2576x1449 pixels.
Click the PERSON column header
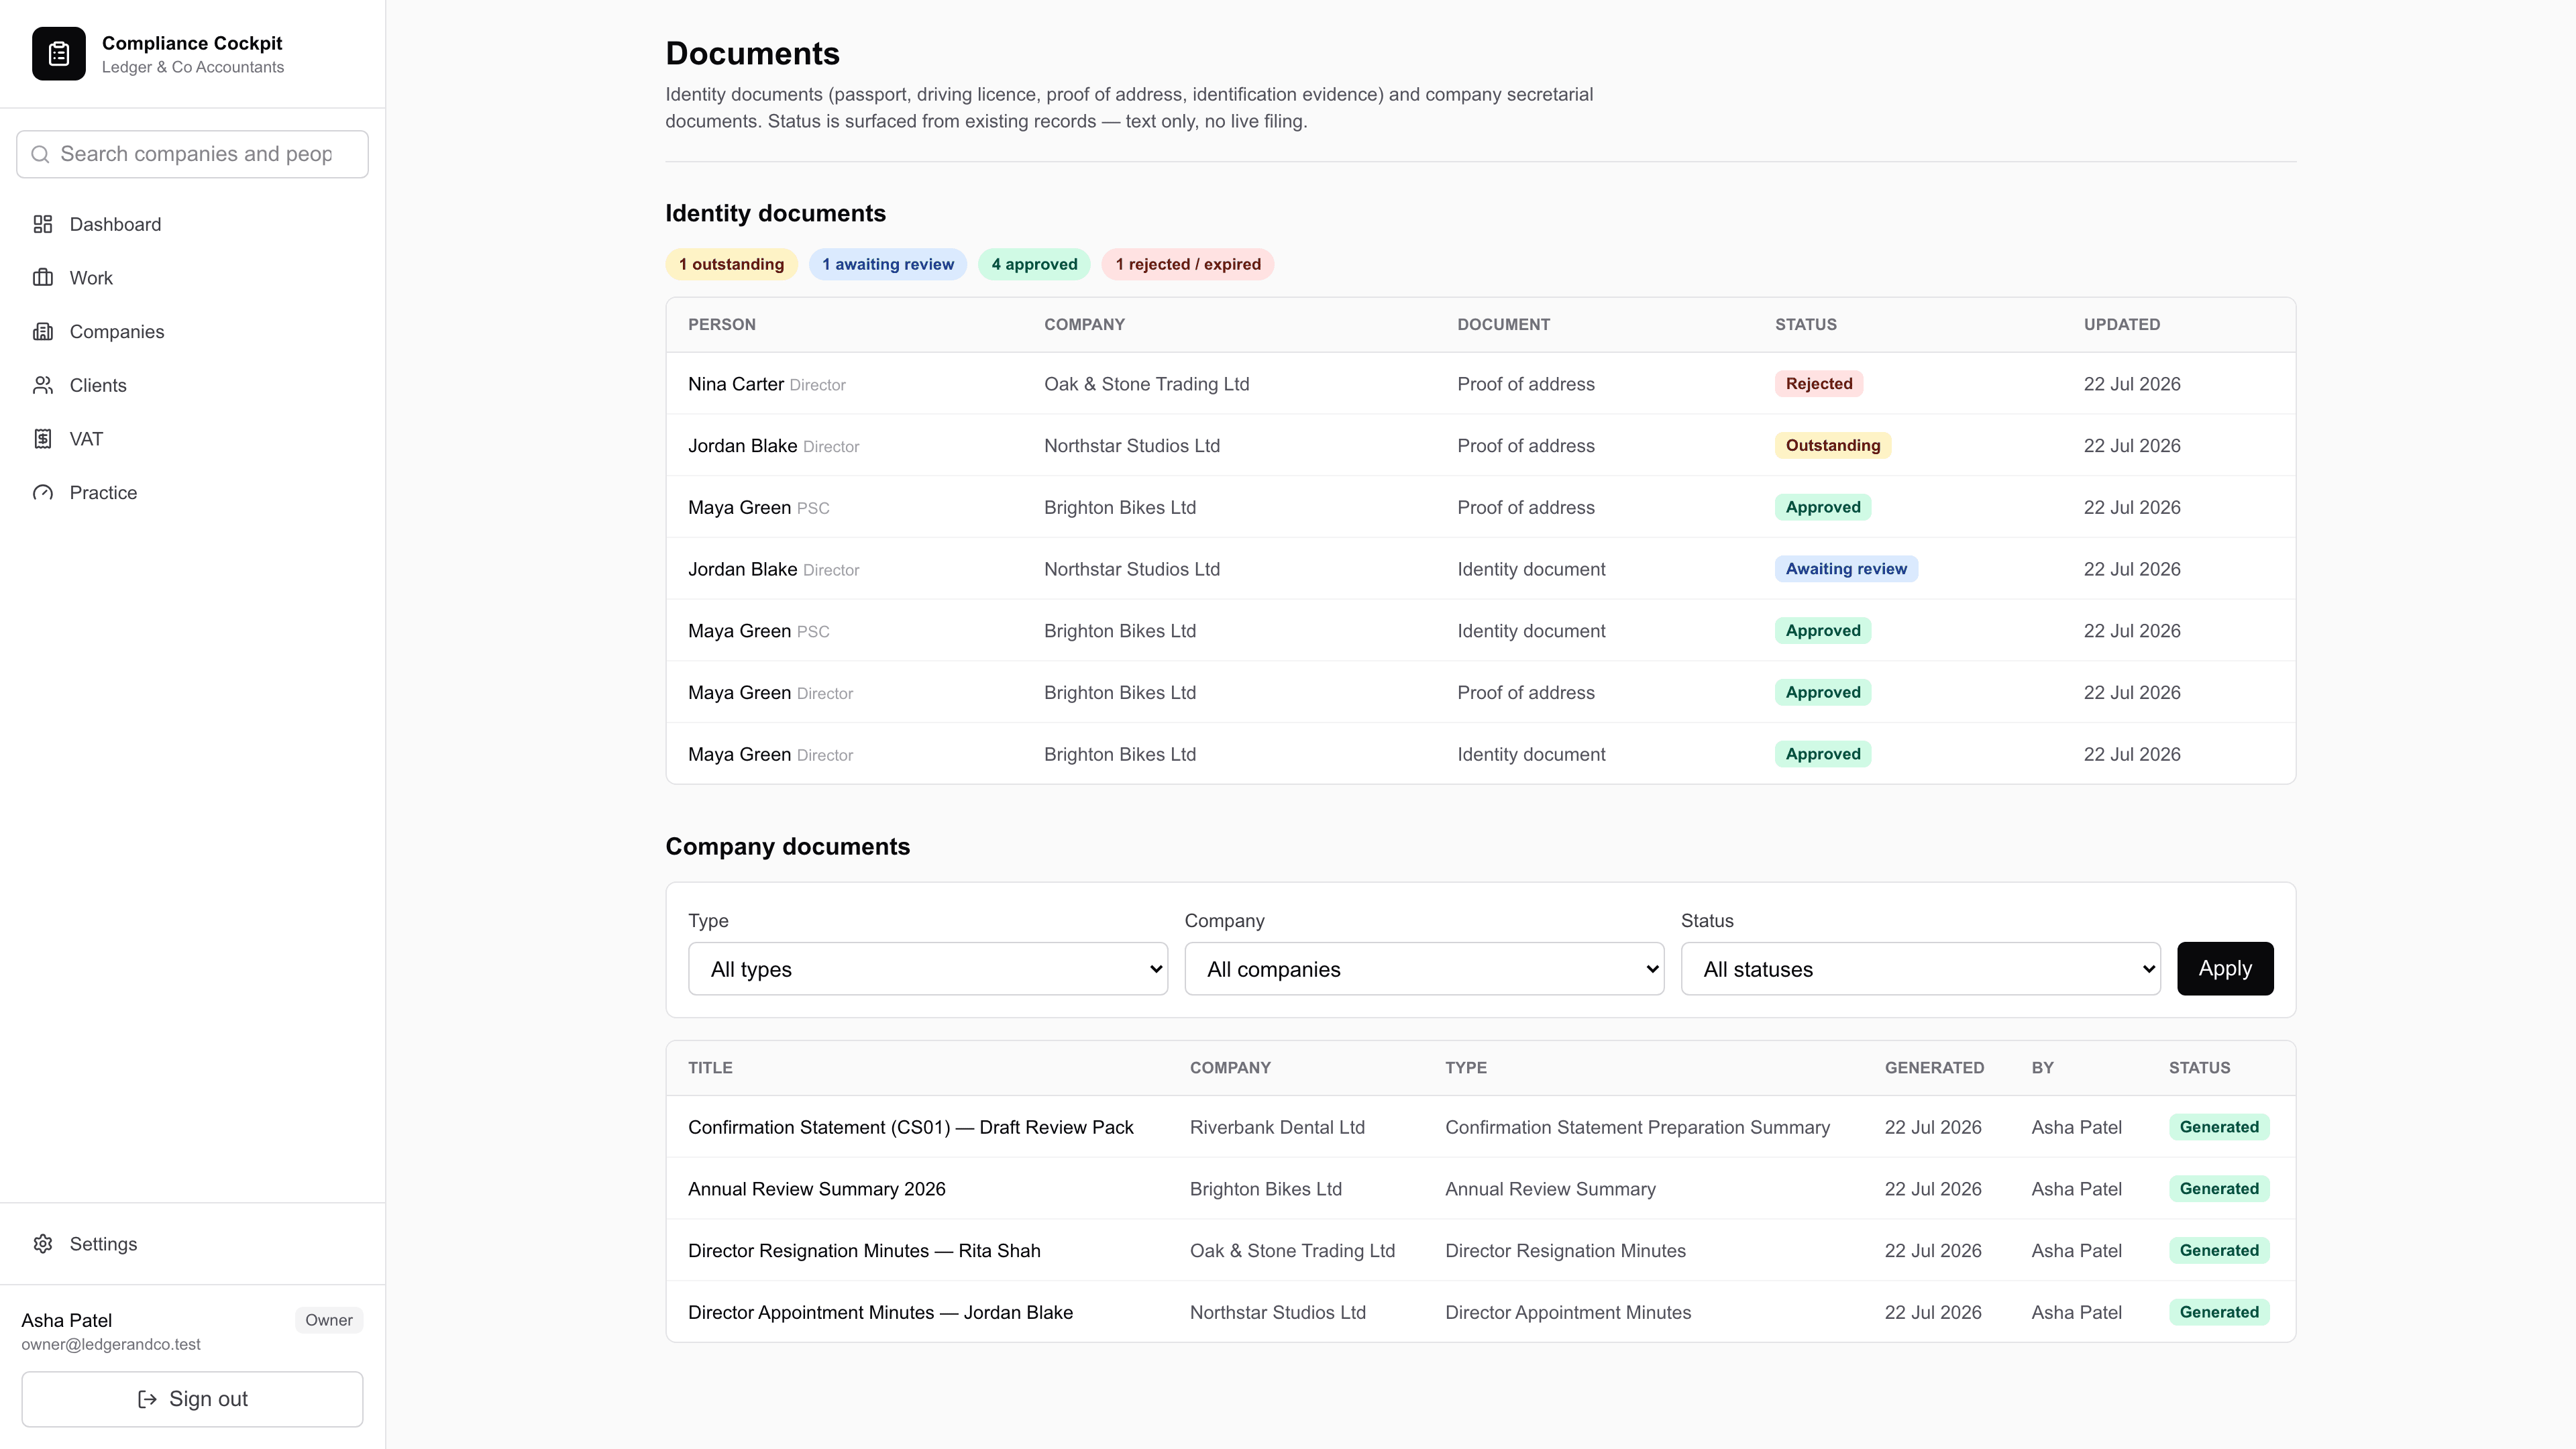click(x=722, y=325)
